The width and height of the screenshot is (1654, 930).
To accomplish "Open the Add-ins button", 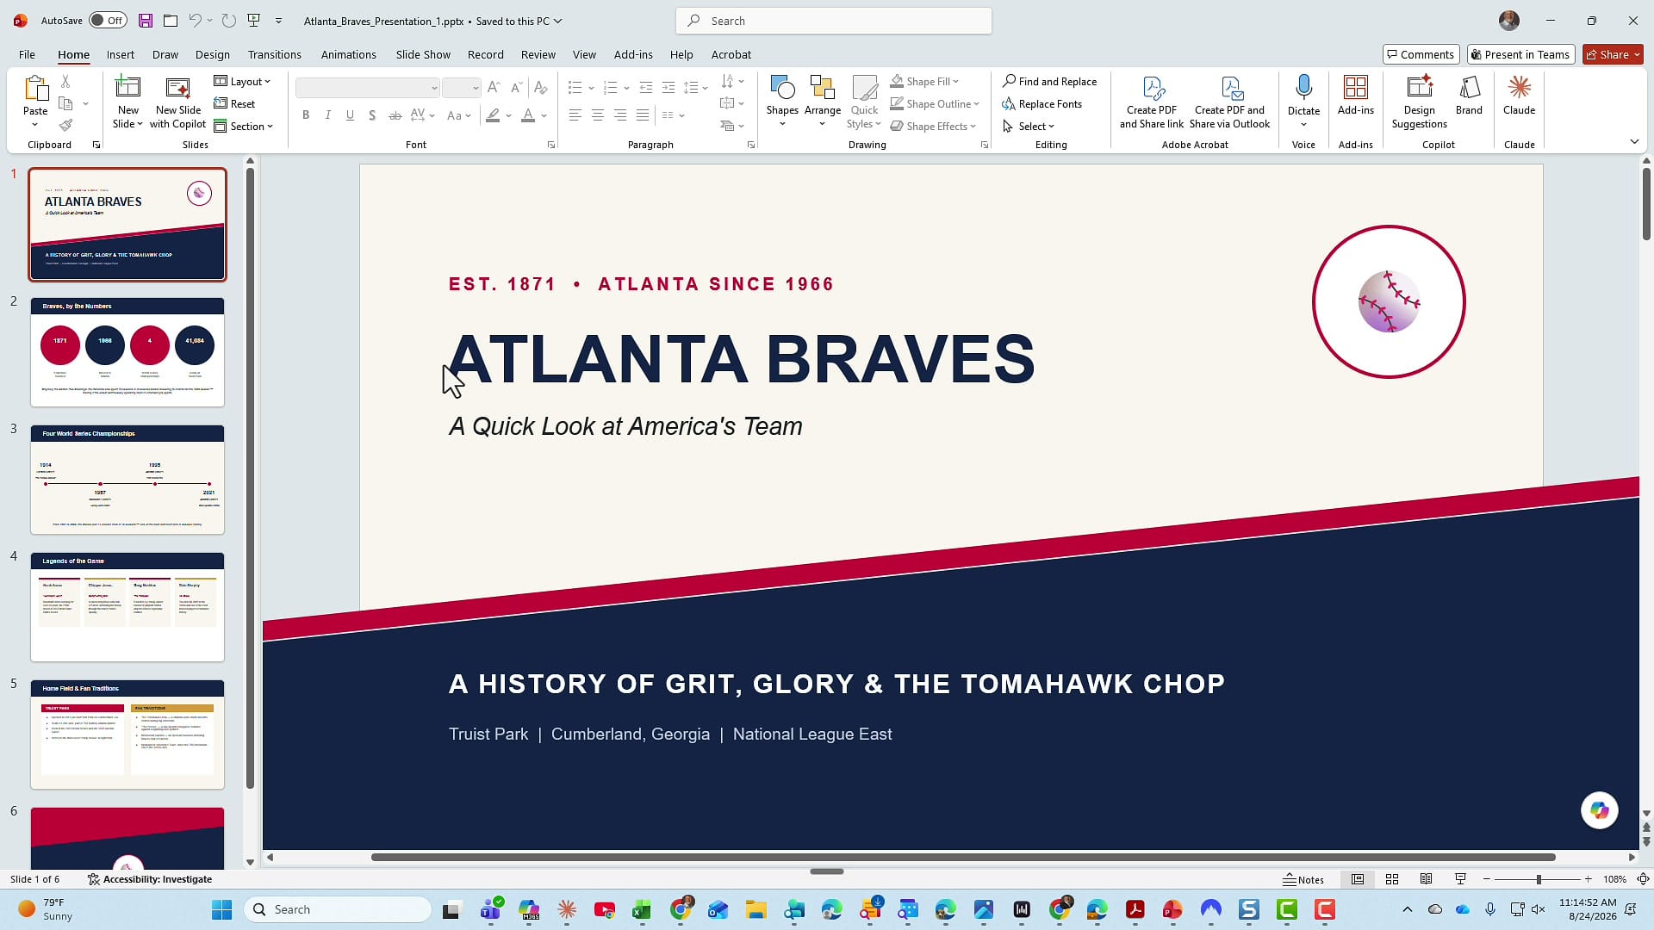I will click(x=1355, y=95).
